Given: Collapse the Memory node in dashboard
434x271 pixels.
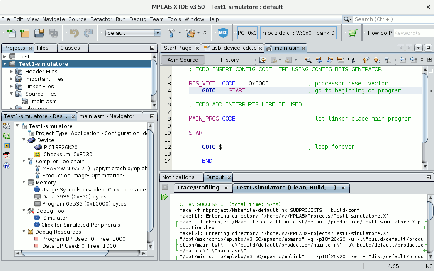Looking at the screenshot, I should (24, 182).
